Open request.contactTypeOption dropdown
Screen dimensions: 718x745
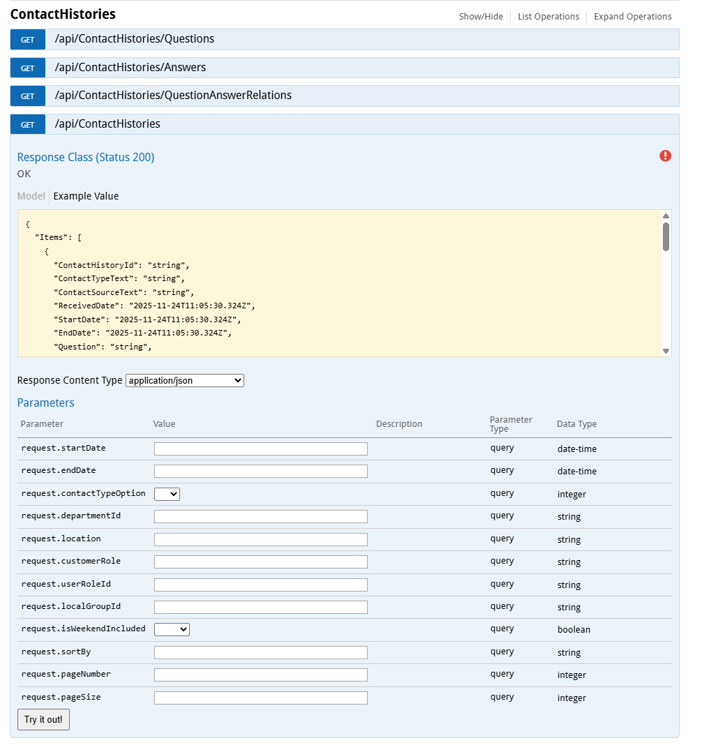coord(167,494)
